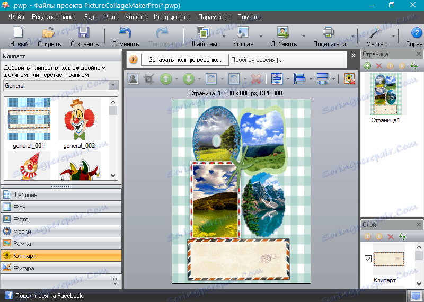Open the Параметры menu
Image resolution: width=424 pixels, height=302 pixels.
[x=214, y=17]
